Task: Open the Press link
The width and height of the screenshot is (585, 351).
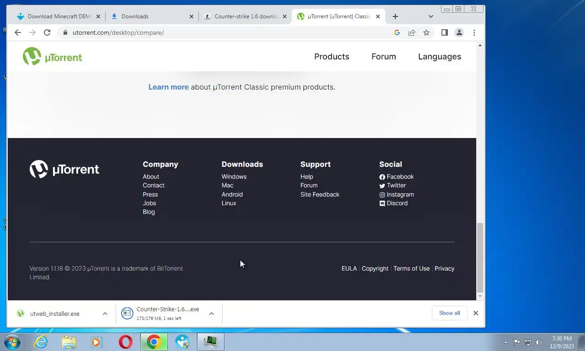Action: pos(150,194)
